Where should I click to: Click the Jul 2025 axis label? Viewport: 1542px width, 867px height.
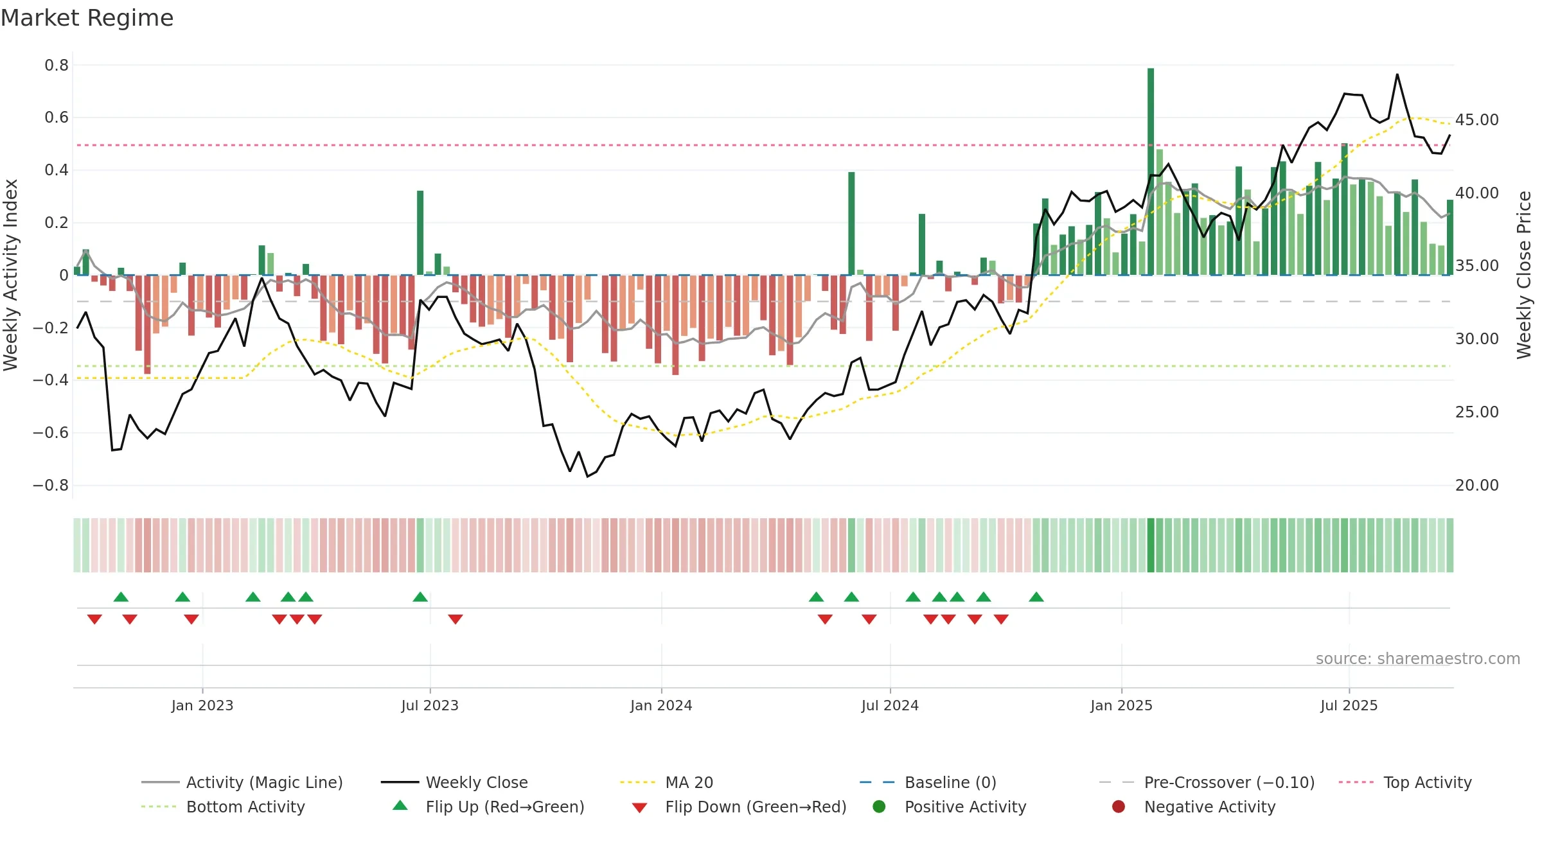[x=1349, y=705]
